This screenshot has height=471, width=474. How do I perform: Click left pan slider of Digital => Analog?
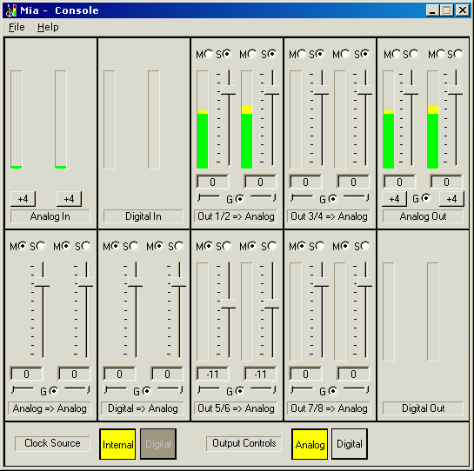tap(116, 389)
